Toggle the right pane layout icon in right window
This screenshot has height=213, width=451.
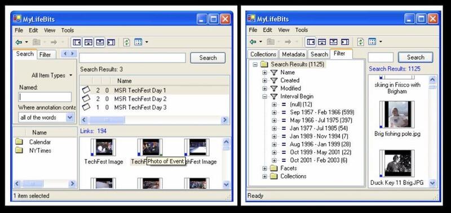(x=345, y=42)
